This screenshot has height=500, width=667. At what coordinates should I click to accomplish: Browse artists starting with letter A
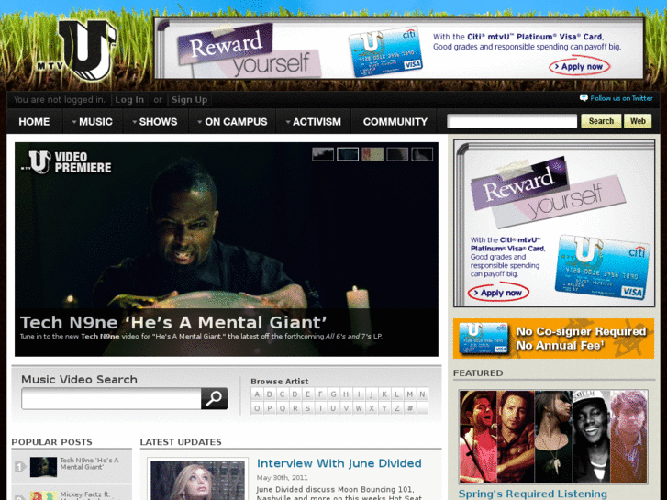point(257,394)
